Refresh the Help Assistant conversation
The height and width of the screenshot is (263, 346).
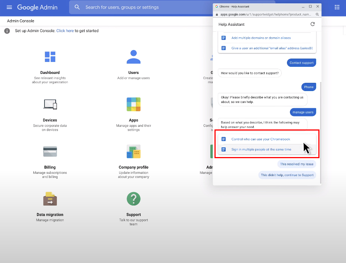click(312, 24)
